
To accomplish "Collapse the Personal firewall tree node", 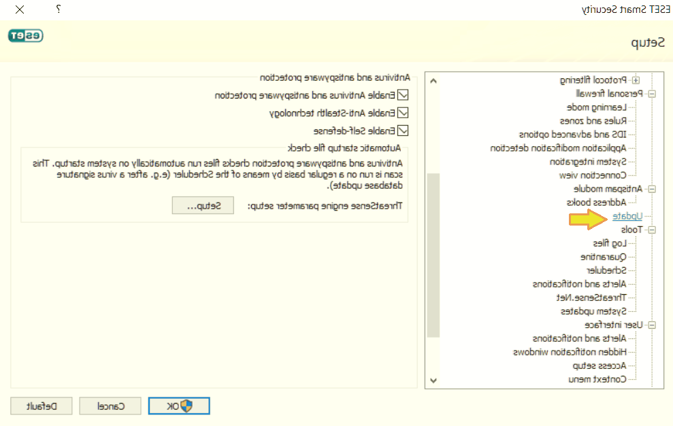I will (x=651, y=94).
